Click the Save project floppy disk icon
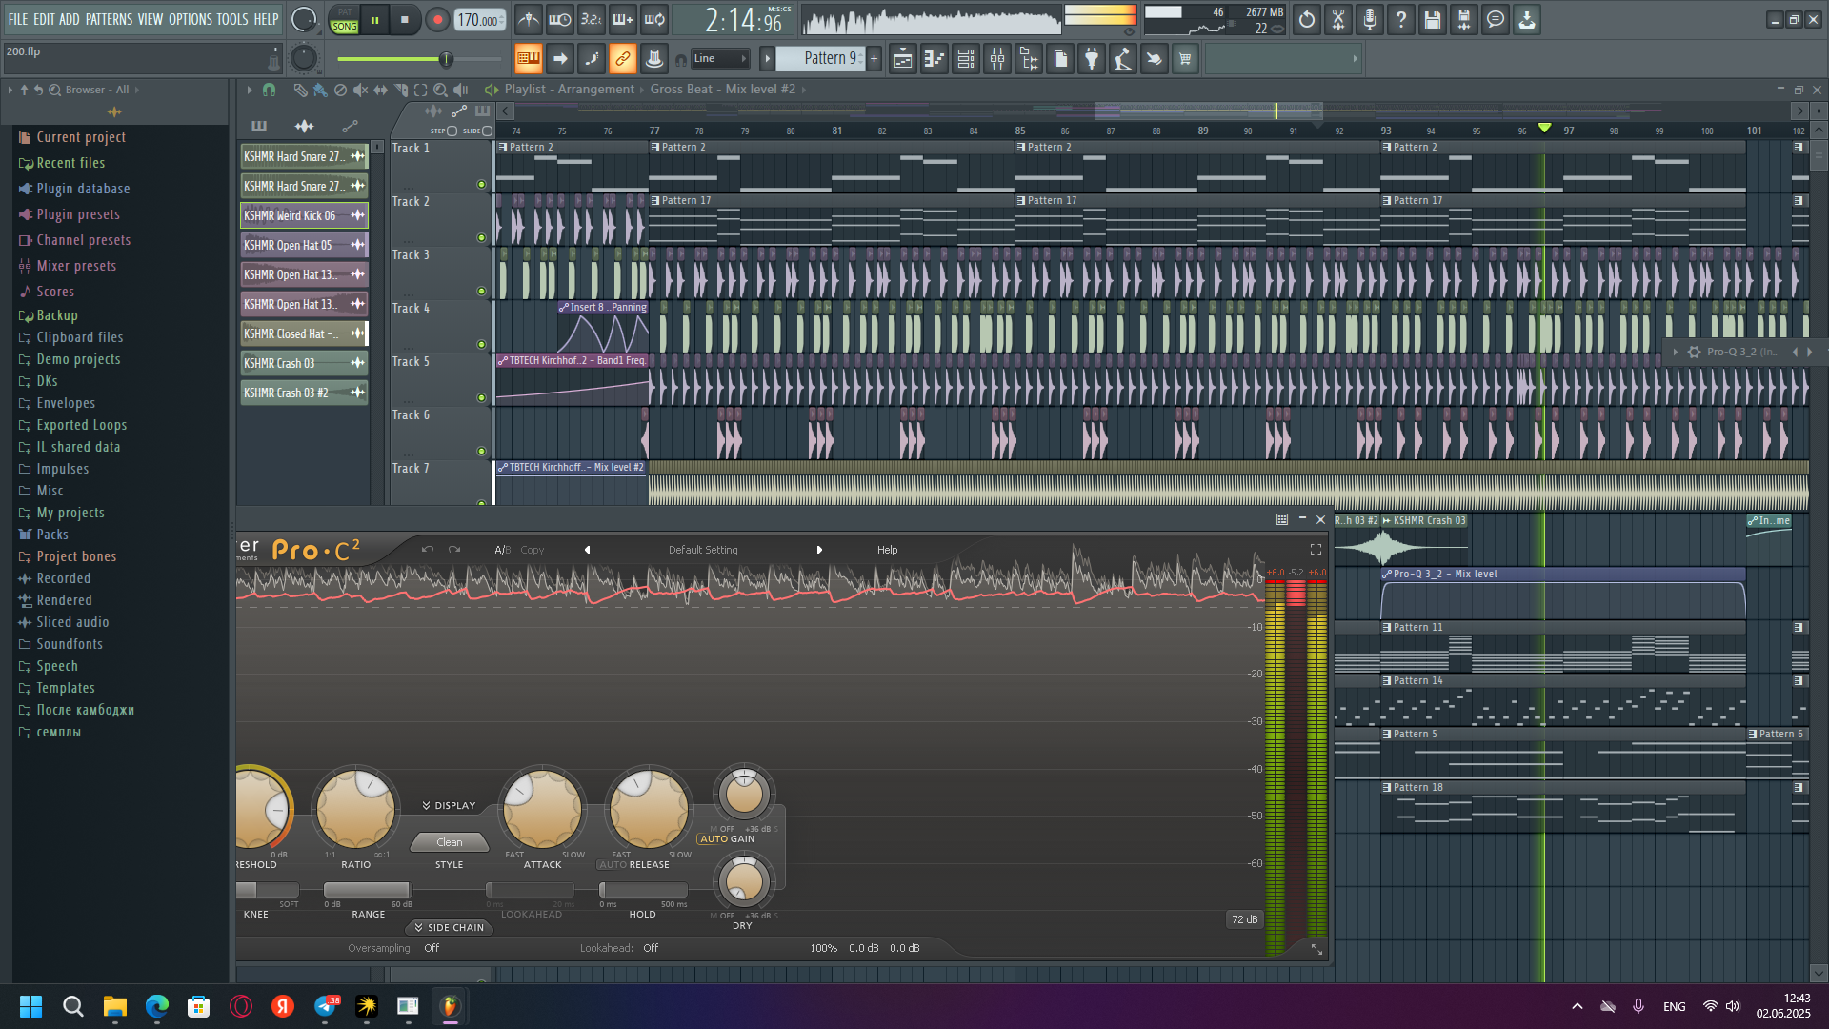 pyautogui.click(x=1433, y=20)
